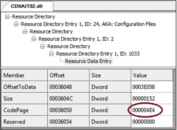
Task: Collapse Resource Directory Entry 1, ID: 1033
Action: (51, 54)
